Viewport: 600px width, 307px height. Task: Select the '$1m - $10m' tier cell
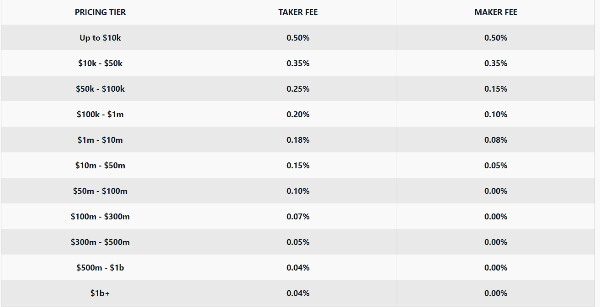[100, 140]
